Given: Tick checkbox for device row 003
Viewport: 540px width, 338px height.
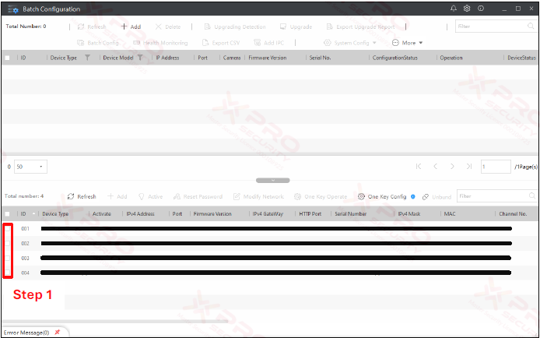Looking at the screenshot, I should pyautogui.click(x=8, y=258).
